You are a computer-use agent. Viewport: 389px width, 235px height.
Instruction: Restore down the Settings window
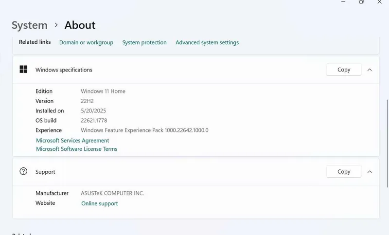tap(361, 2)
